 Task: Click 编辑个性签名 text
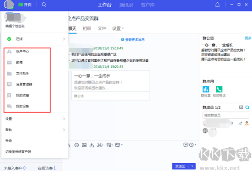[x=15, y=26]
